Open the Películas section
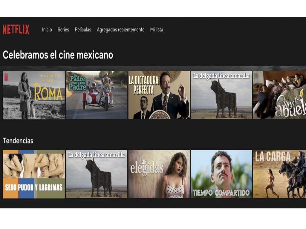 83,30
